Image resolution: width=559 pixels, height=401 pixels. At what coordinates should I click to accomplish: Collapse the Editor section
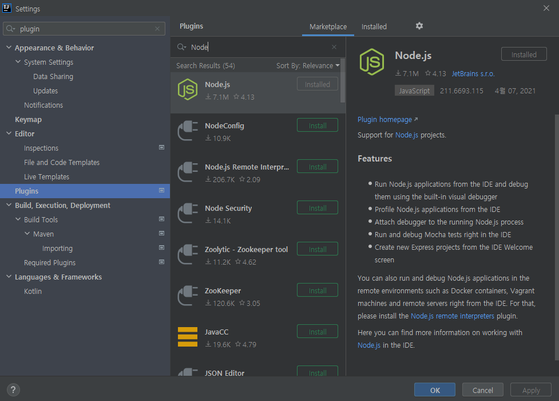(9, 133)
